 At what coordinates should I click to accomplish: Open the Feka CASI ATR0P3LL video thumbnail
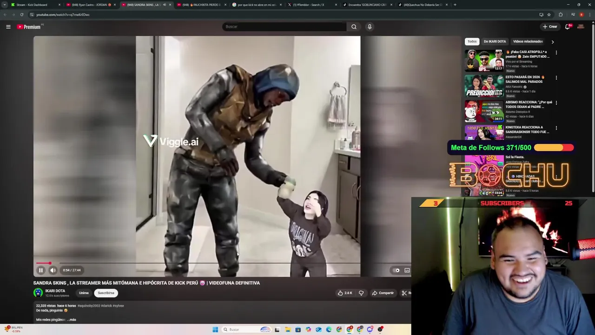[x=484, y=60]
